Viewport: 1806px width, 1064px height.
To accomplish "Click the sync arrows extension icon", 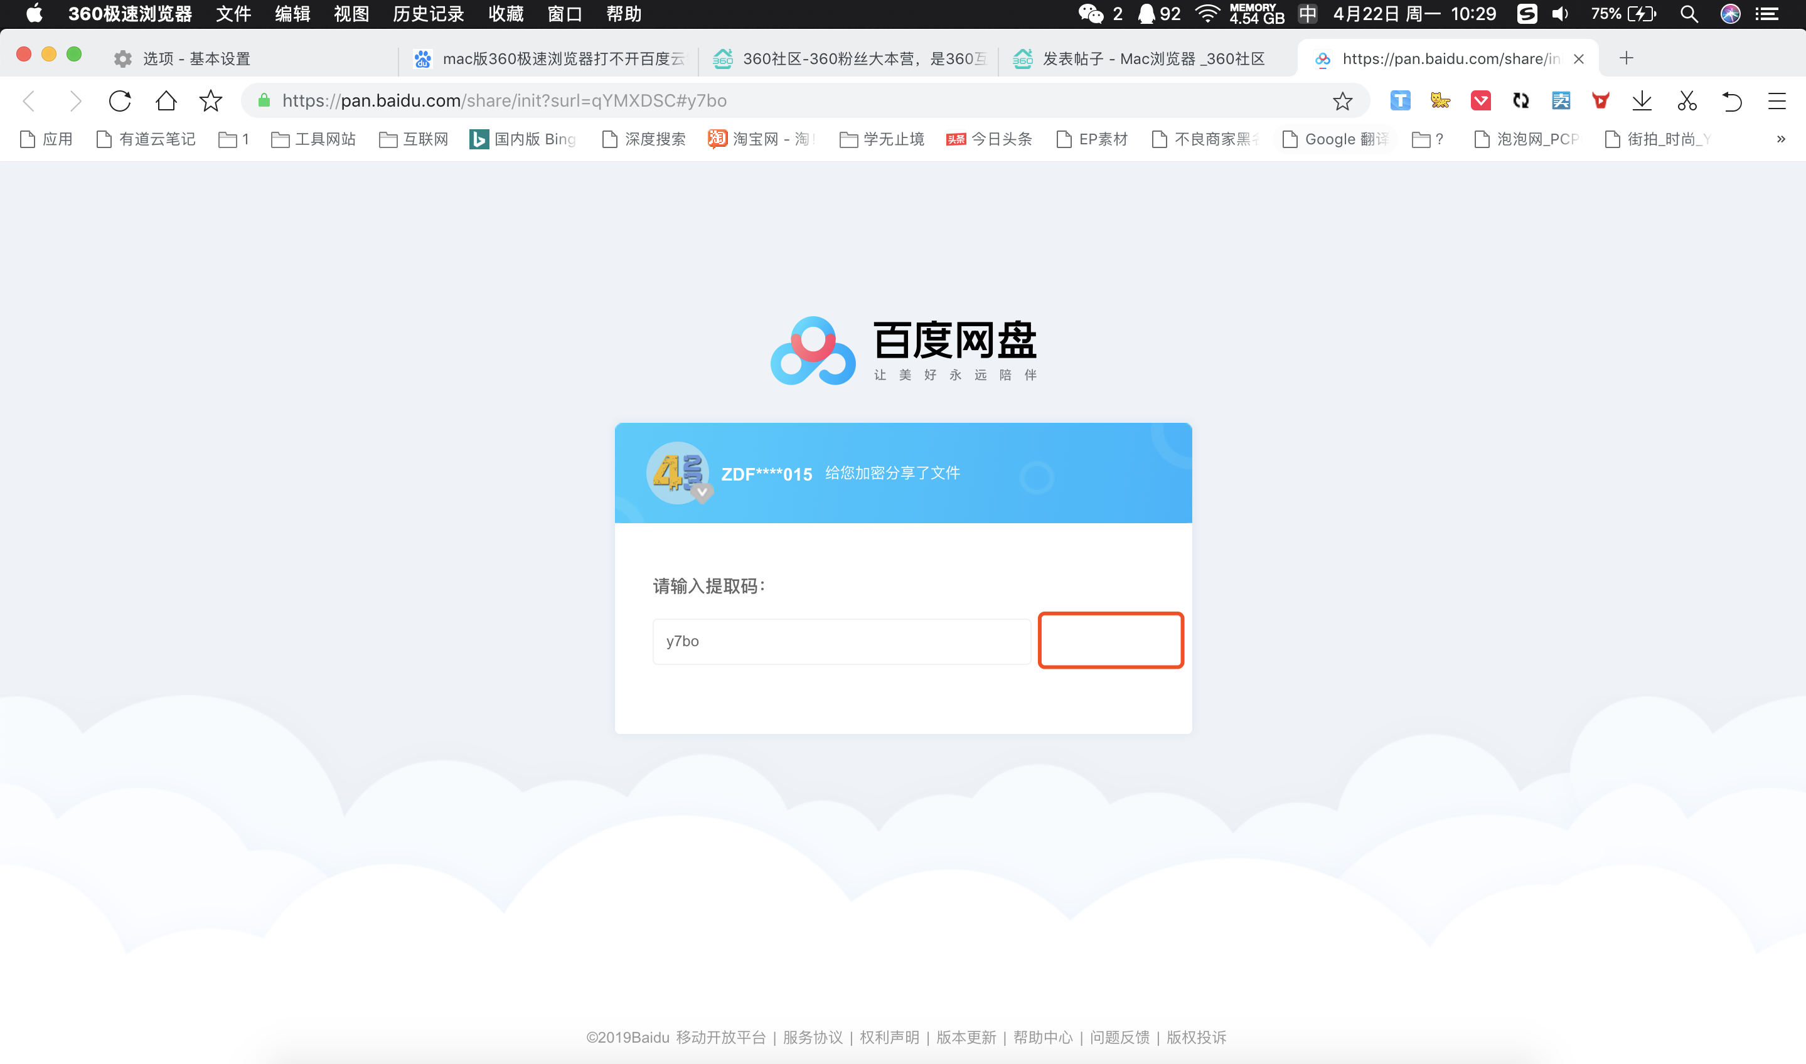I will 1520,100.
